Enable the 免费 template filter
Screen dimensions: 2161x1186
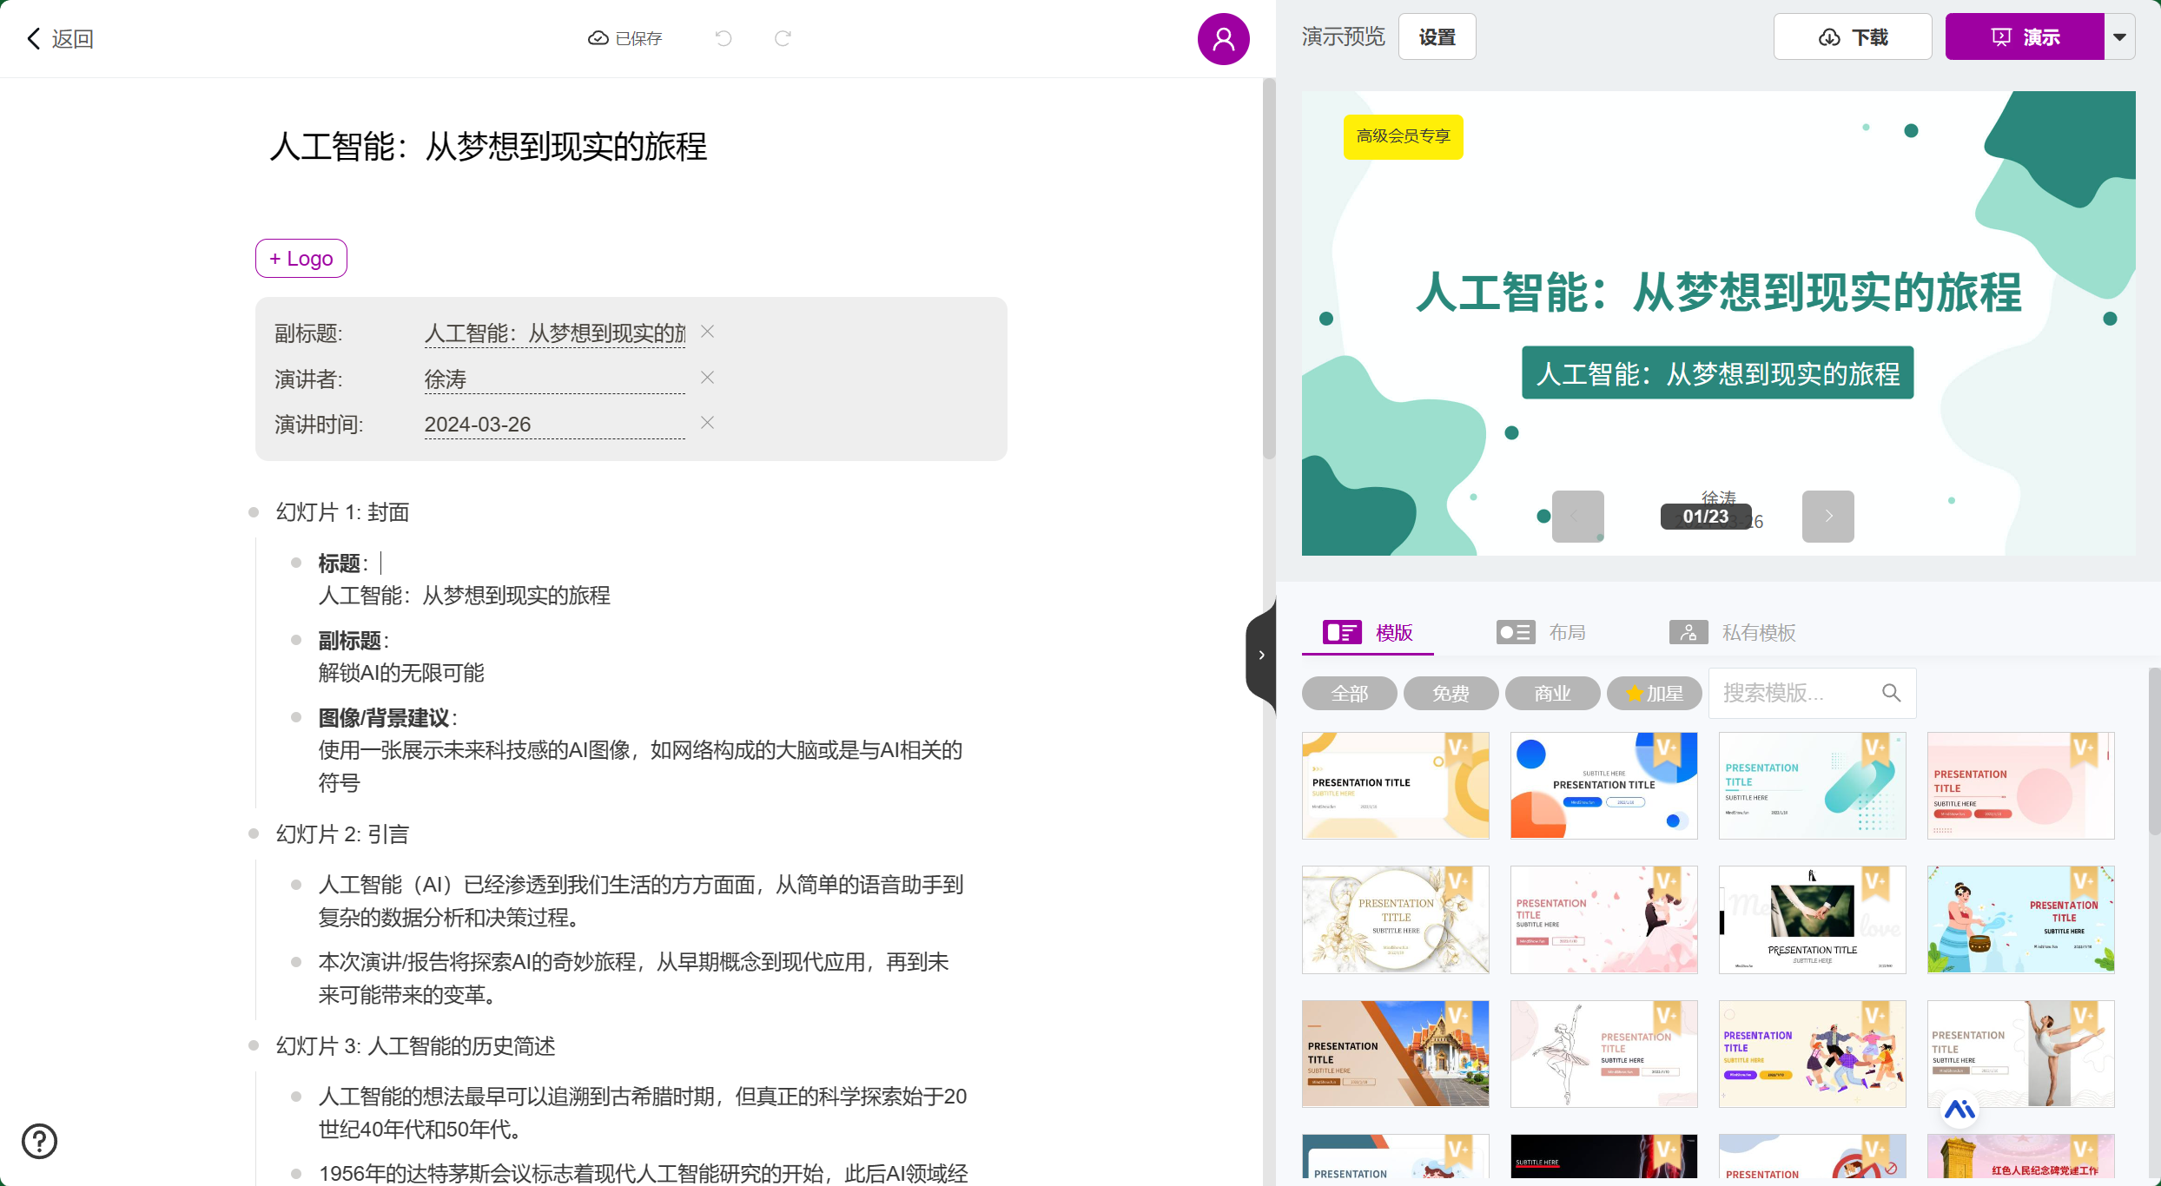tap(1451, 693)
